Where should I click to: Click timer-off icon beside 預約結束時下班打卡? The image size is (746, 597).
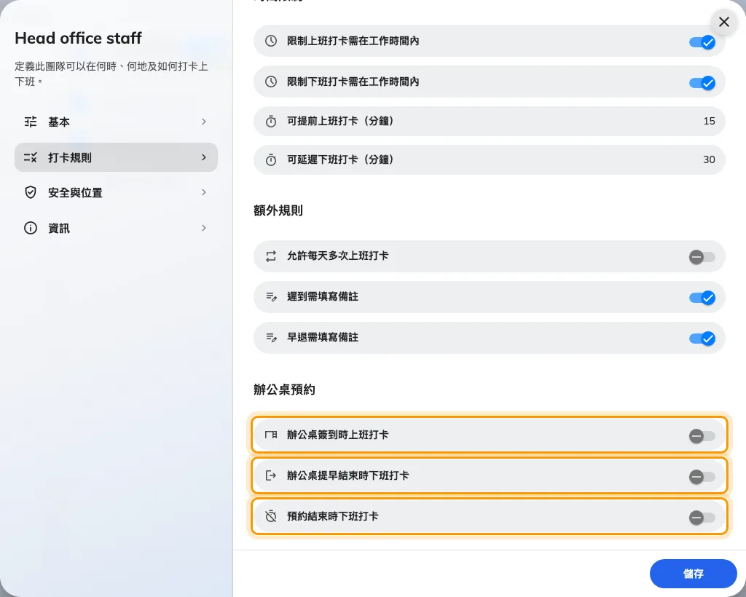point(271,516)
